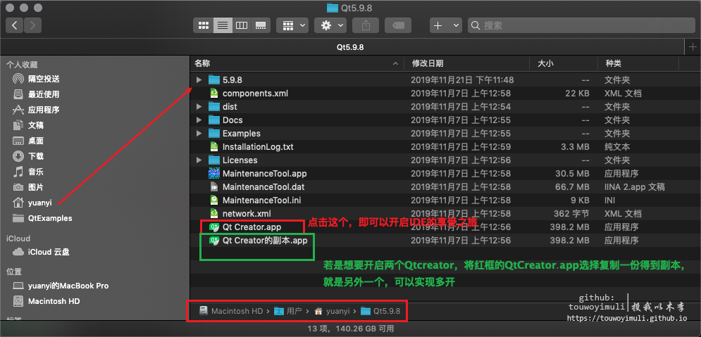The width and height of the screenshot is (701, 337).
Task: Switch to gallery view mode
Action: [261, 25]
